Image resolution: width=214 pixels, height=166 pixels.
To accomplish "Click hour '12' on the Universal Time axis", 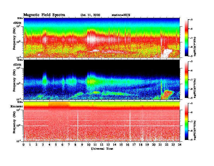I will point(102,145).
